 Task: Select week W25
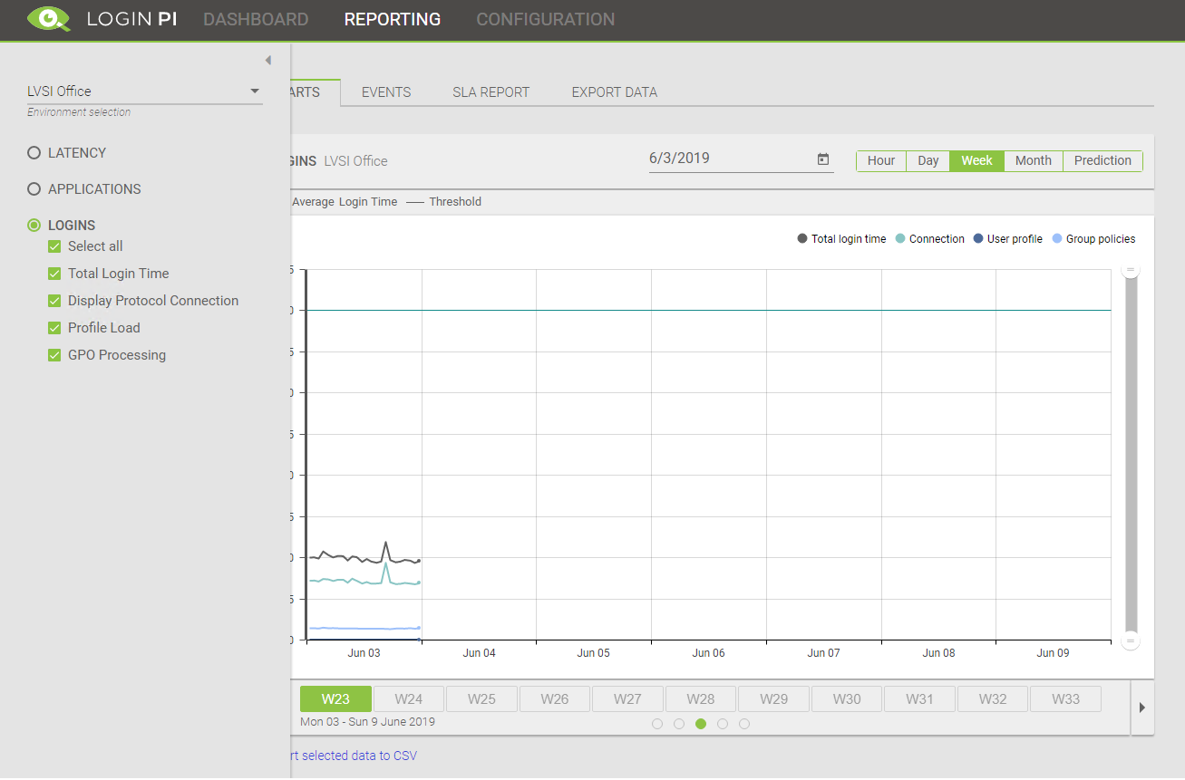coord(481,699)
